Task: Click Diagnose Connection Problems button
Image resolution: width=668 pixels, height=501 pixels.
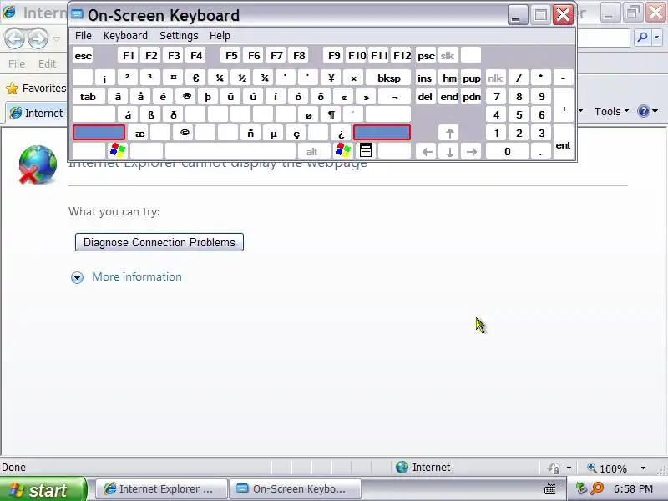Action: click(159, 242)
